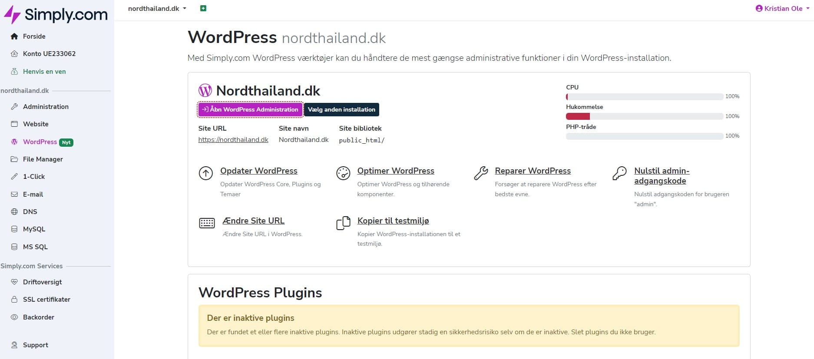
Task: Open Administration in the sidebar
Action: tap(46, 107)
